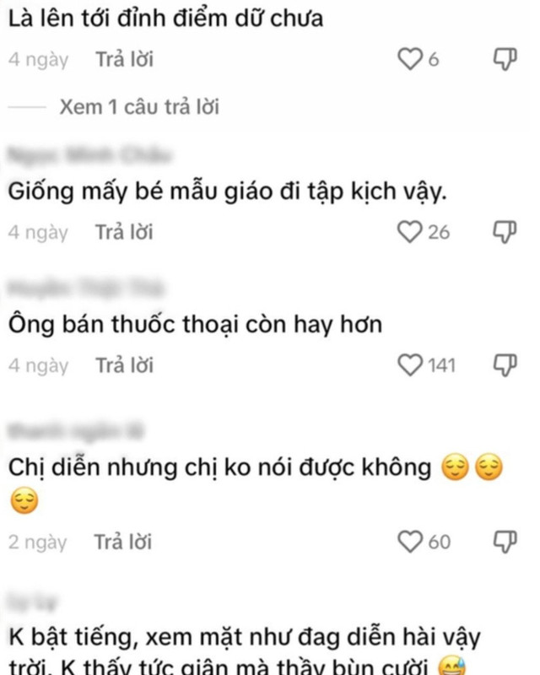540x675 pixels.
Task: Reply to the 'Ông bán thuốc thoại' comment
Action: 124,365
